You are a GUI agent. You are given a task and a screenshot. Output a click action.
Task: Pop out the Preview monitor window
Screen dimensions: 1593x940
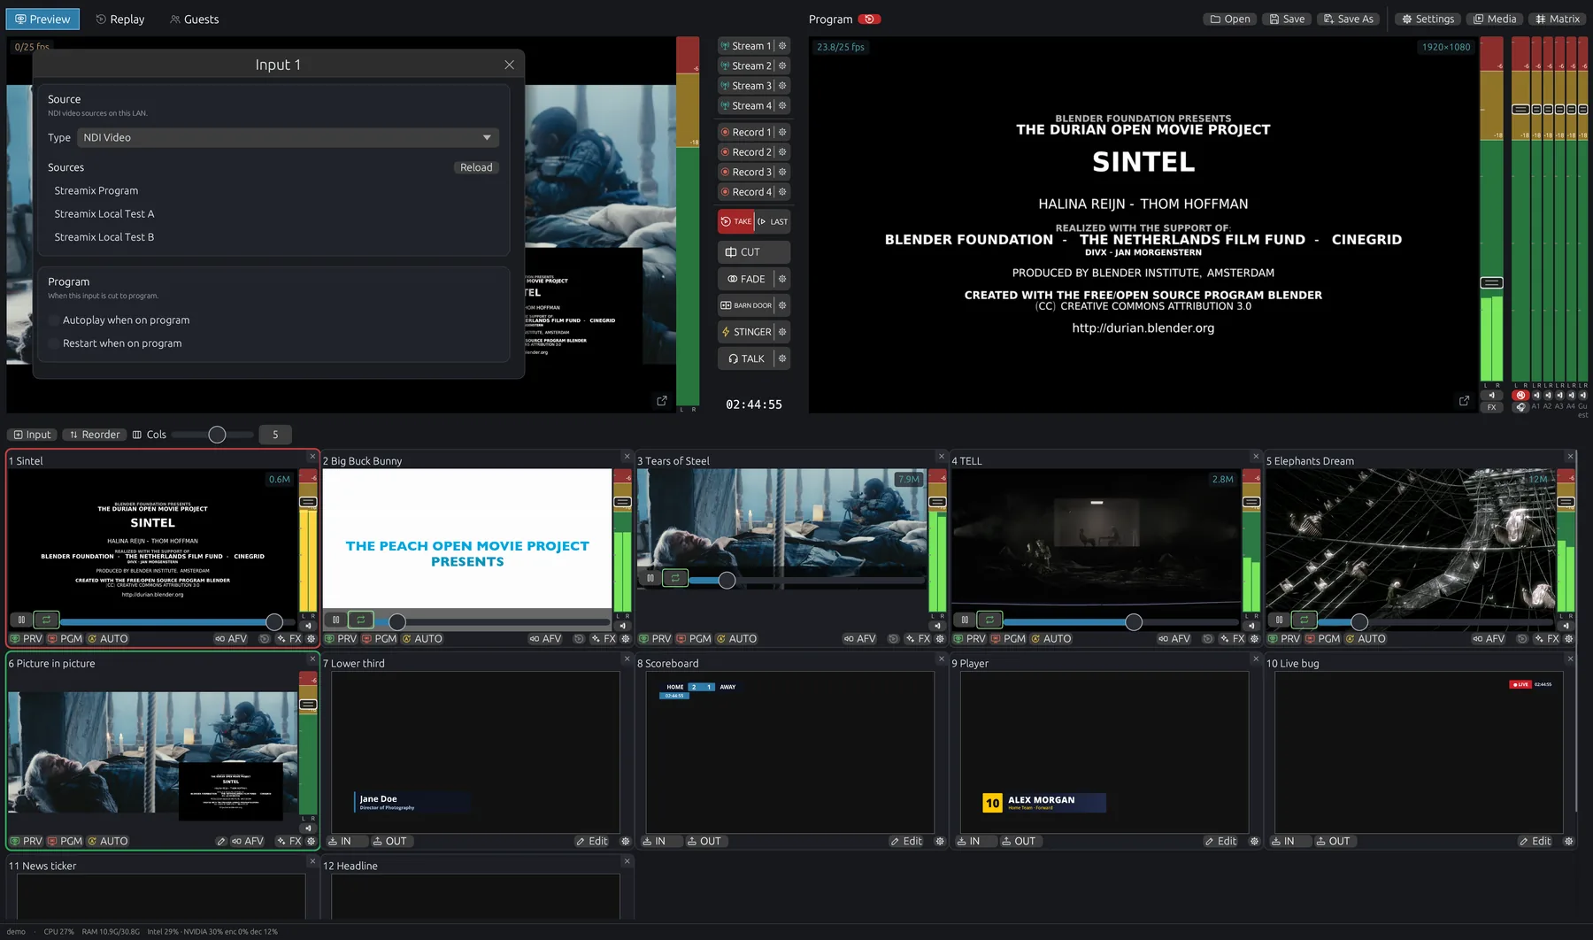661,401
